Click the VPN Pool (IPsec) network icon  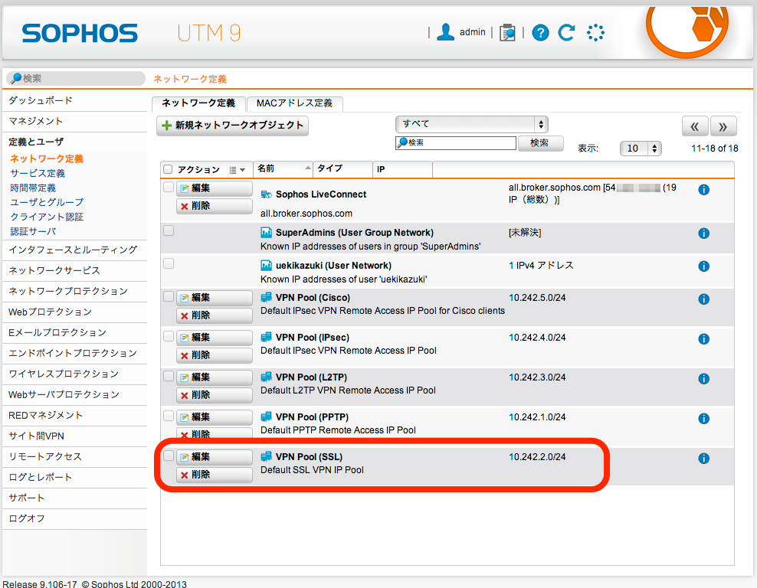click(266, 337)
